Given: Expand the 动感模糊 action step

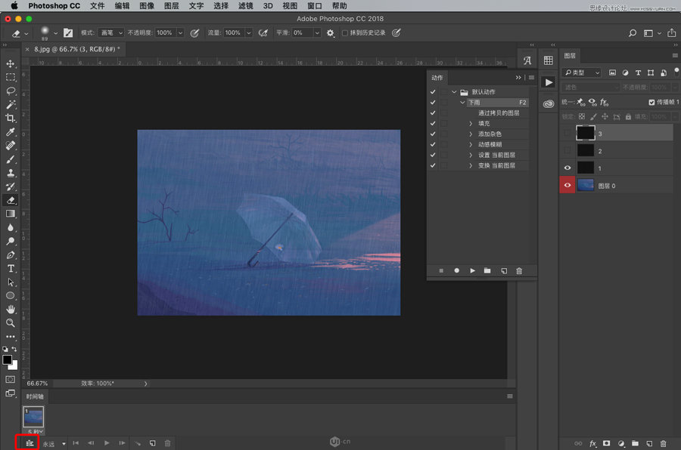Looking at the screenshot, I should (x=471, y=144).
